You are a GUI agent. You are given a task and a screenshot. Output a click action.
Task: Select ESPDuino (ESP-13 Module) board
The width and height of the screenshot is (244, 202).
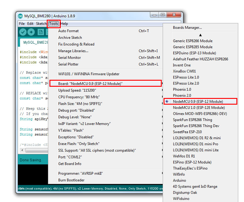[x=200, y=53]
